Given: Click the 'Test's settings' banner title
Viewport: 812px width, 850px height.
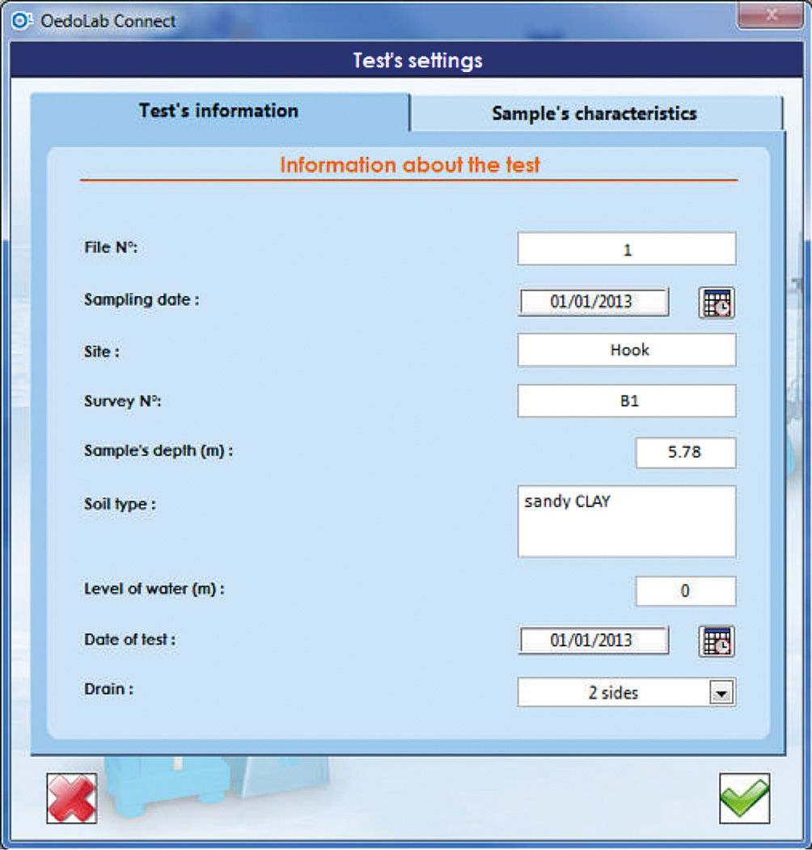Looking at the screenshot, I should (418, 60).
